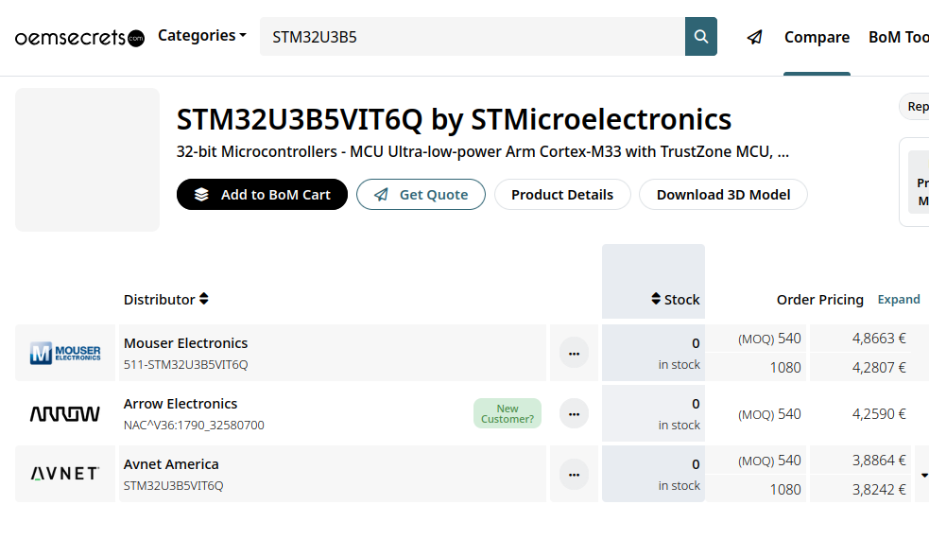Click the paper plane icon in header
The height and width of the screenshot is (557, 929).
[754, 37]
